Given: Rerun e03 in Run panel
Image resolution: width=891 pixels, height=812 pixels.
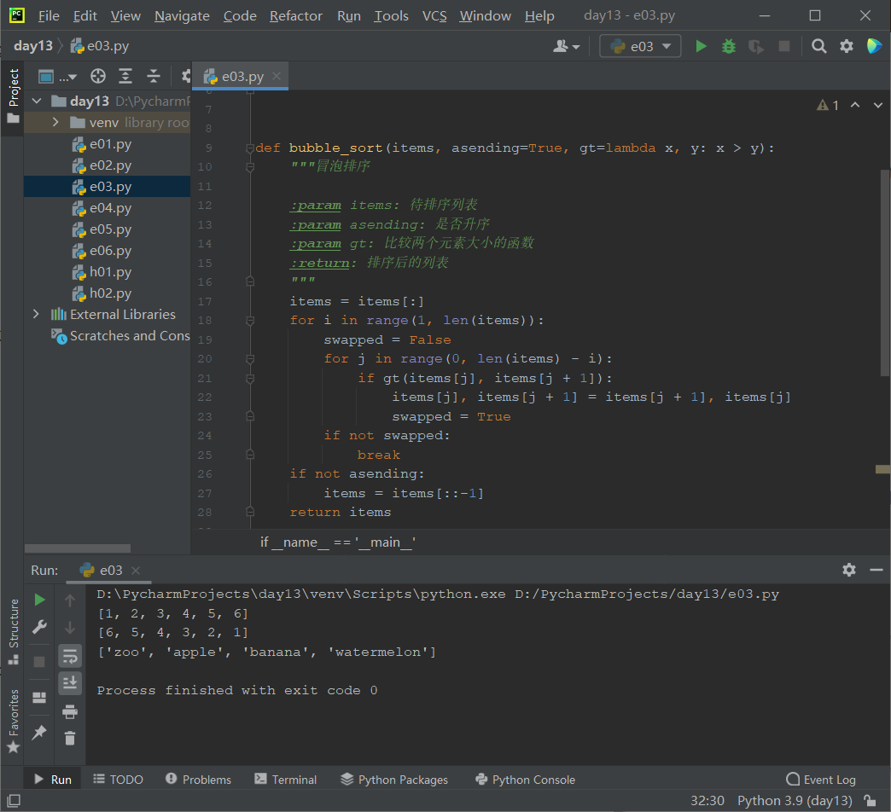Looking at the screenshot, I should pos(39,600).
